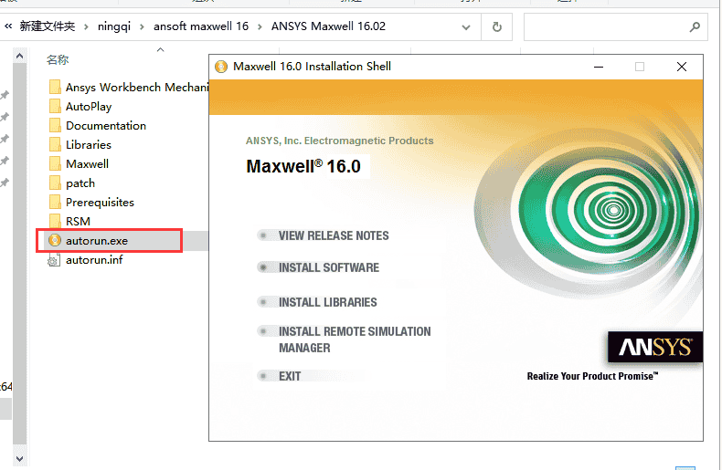Open the address bar history dropdown
The height and width of the screenshot is (470, 722).
466,27
